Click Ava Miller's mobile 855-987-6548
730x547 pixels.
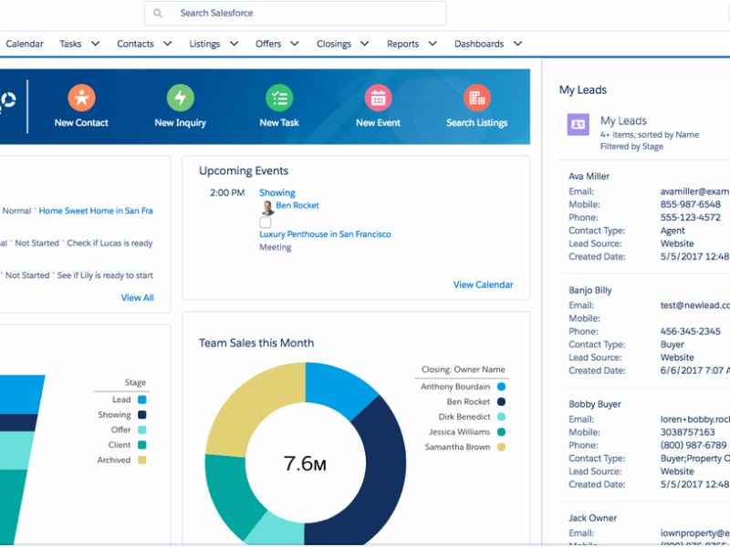tap(690, 204)
